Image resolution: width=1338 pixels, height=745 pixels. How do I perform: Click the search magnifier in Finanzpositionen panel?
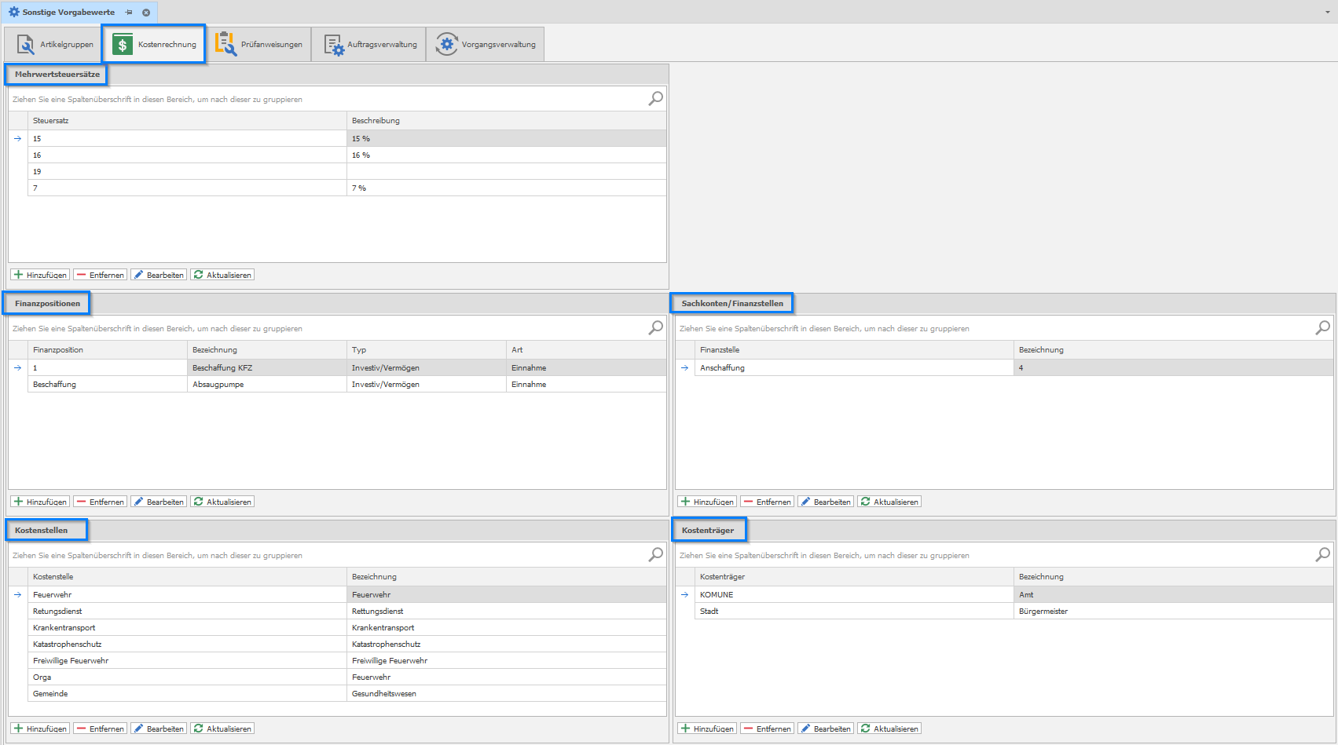[655, 327]
